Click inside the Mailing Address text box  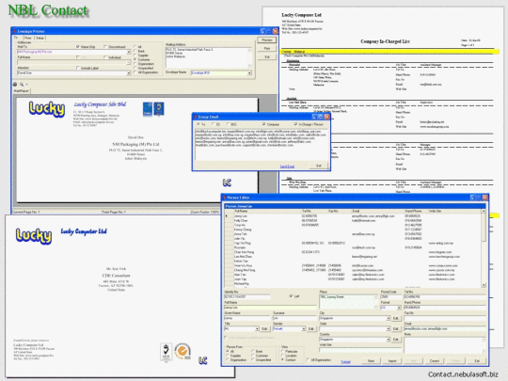coord(209,57)
